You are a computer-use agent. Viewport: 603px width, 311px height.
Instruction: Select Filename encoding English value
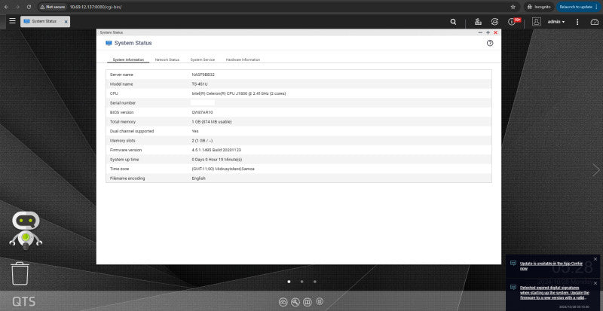tap(198, 178)
